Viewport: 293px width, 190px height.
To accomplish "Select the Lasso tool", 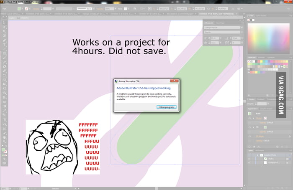I will [x=5, y=35].
